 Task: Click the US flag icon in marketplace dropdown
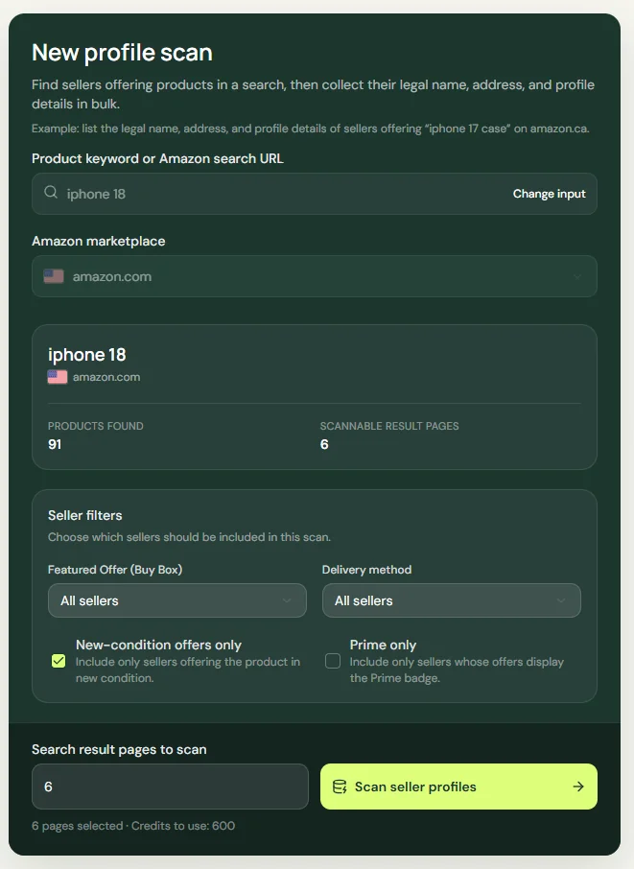click(x=54, y=276)
